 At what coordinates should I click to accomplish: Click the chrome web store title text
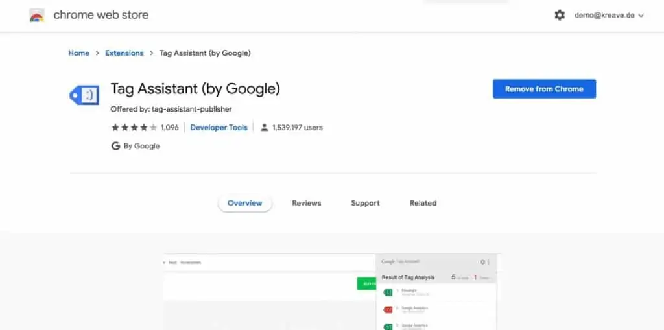pos(101,16)
